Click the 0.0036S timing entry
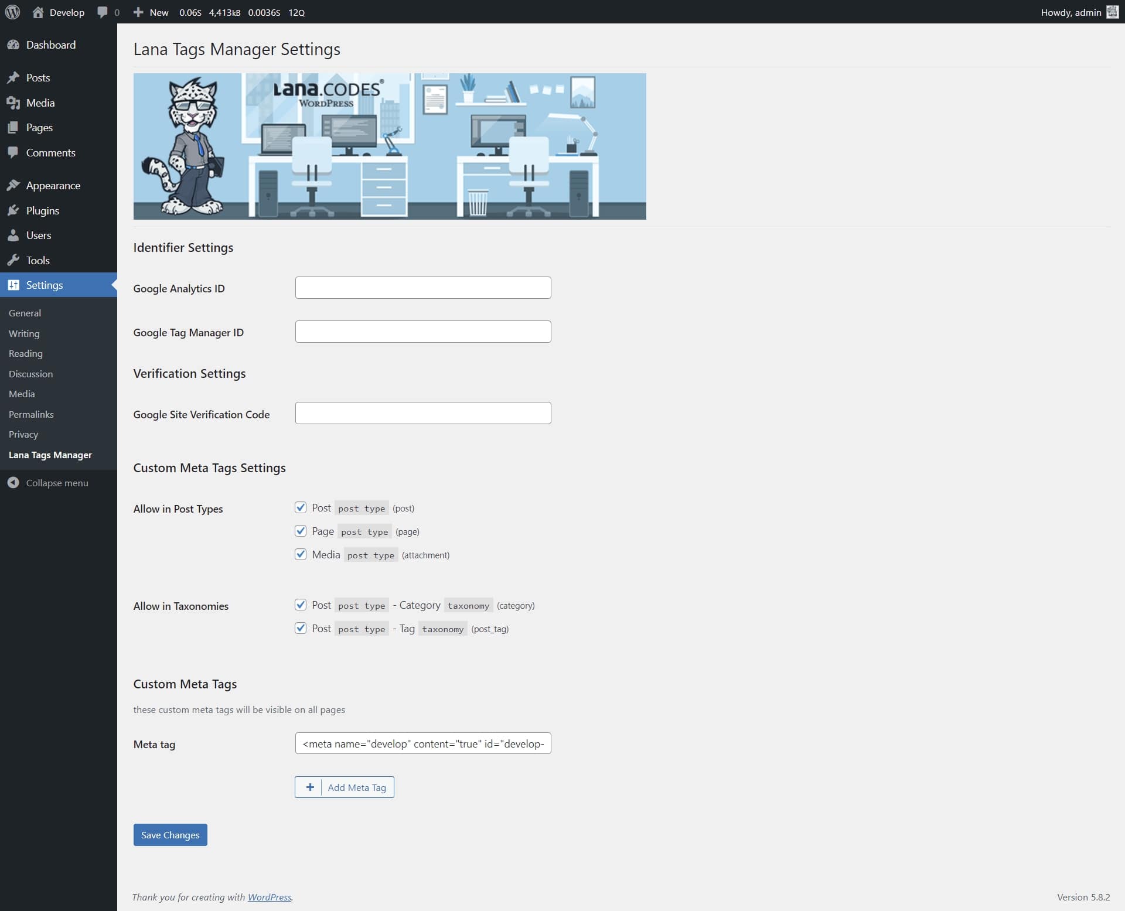1125x911 pixels. 264,12
